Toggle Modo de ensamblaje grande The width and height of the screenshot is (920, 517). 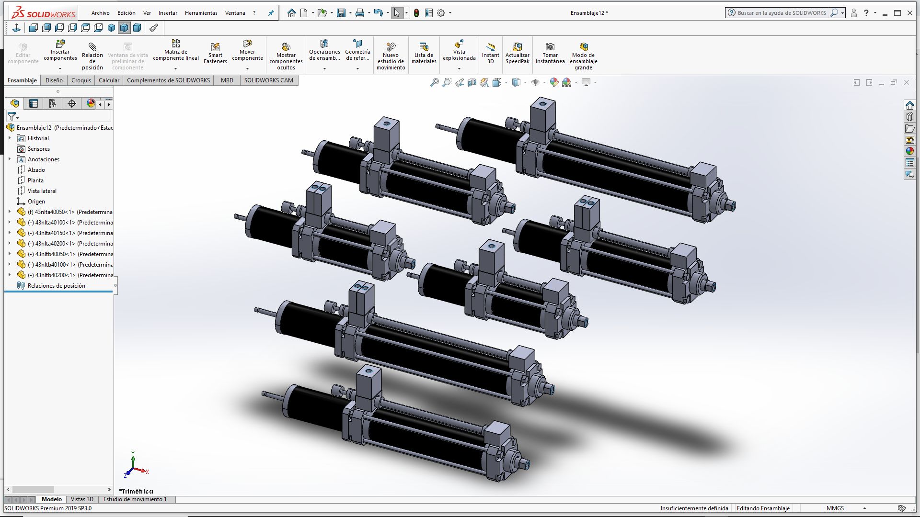(x=583, y=56)
